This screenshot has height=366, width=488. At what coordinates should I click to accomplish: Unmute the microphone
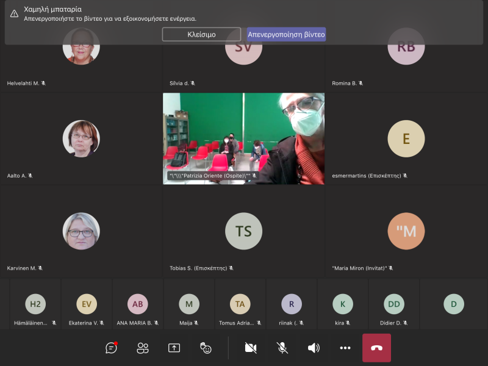(282, 348)
